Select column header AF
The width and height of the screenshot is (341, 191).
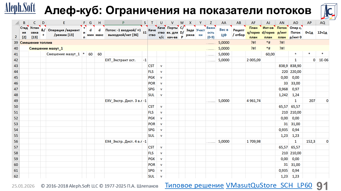(x=253, y=23)
